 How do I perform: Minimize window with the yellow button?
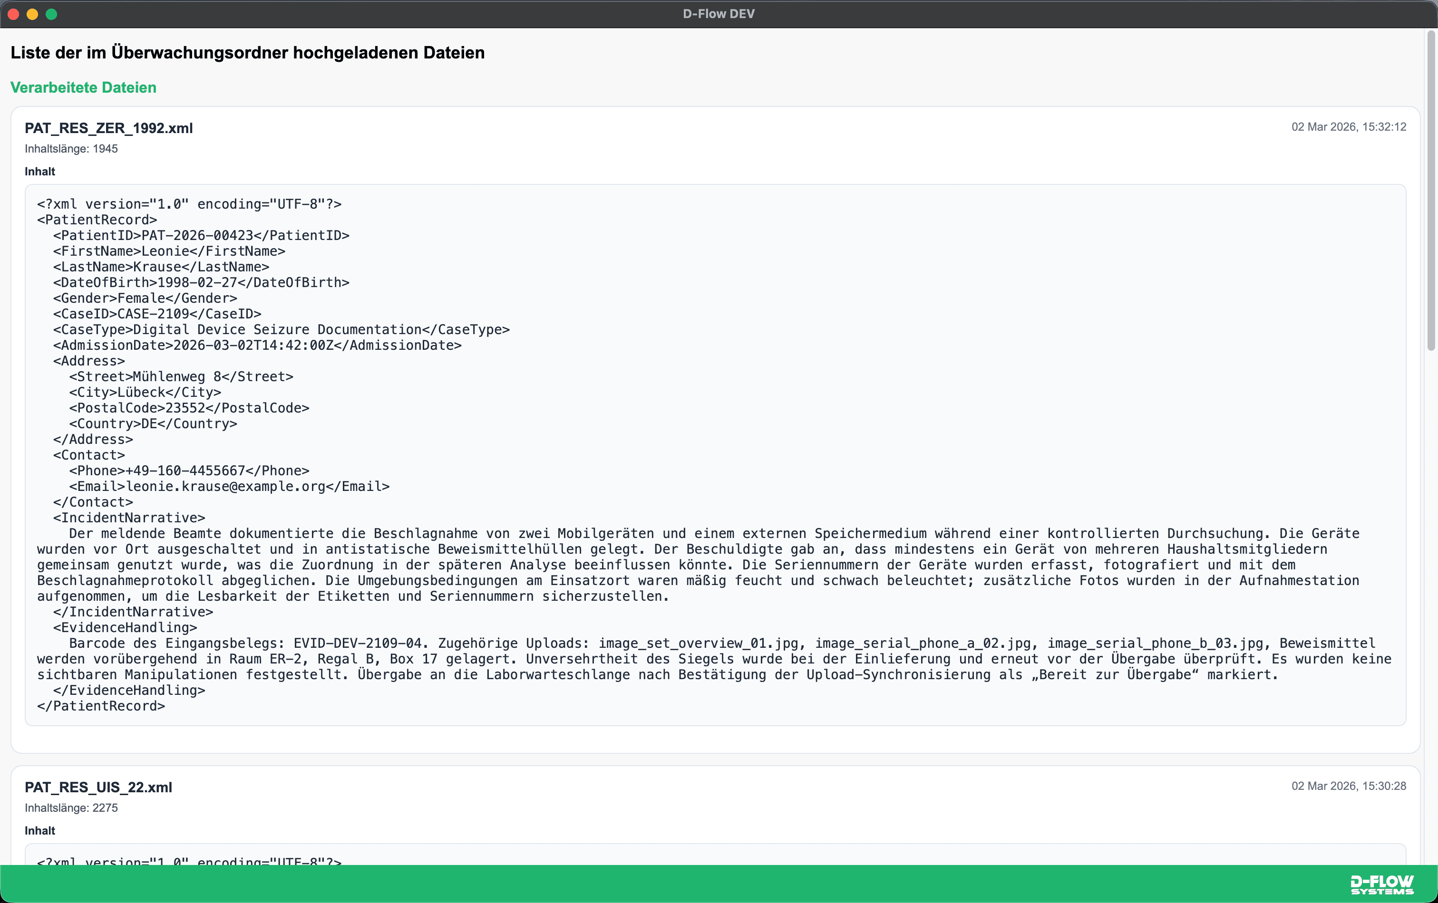[33, 14]
